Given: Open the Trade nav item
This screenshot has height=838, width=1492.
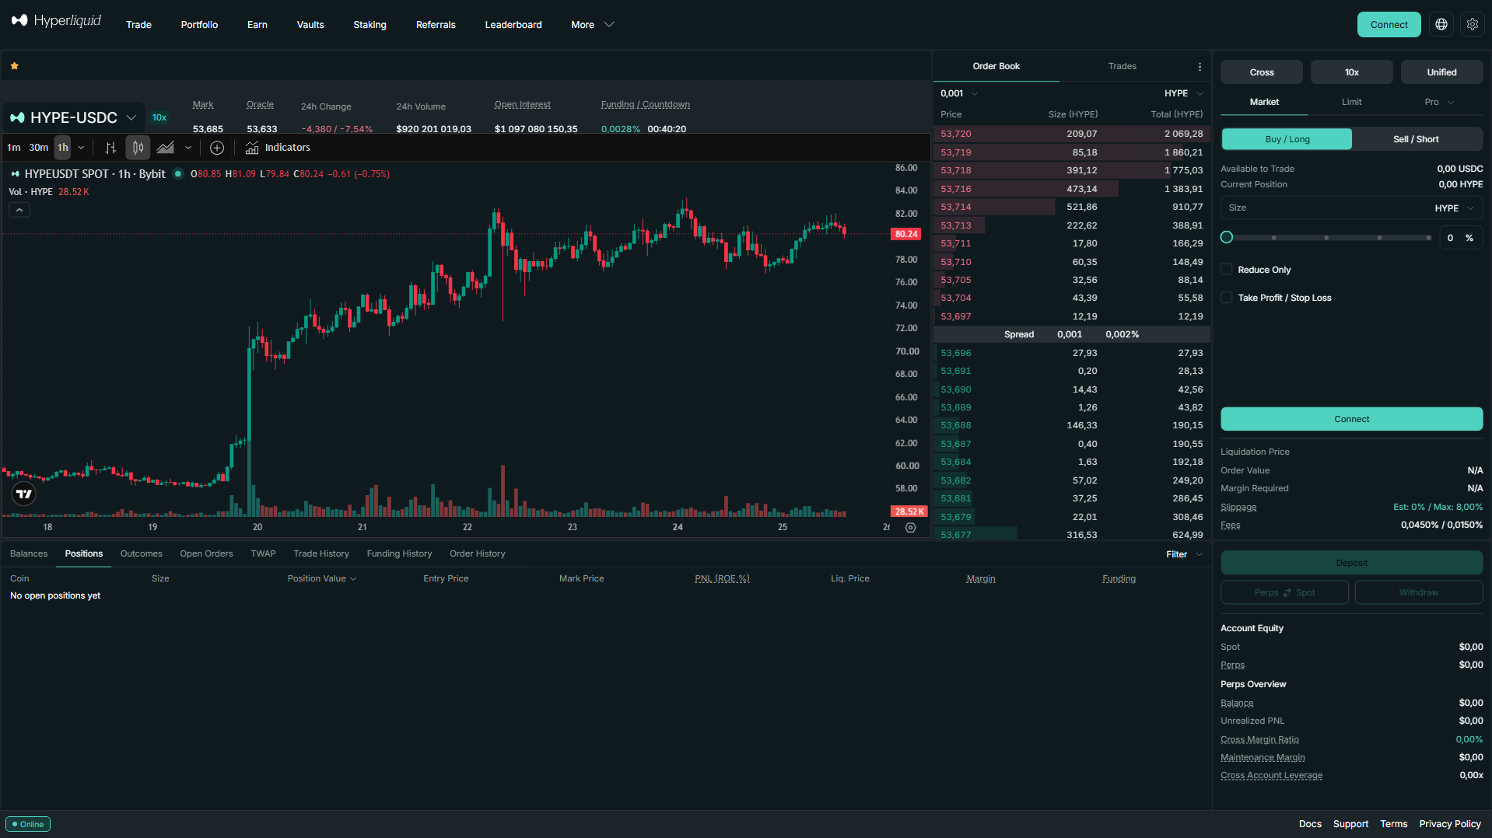Looking at the screenshot, I should [x=138, y=25].
